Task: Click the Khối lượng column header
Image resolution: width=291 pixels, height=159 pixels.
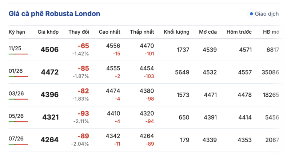Action: pos(176,32)
